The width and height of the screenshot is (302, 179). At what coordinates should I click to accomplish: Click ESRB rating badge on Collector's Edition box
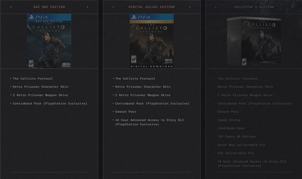[x=244, y=62]
